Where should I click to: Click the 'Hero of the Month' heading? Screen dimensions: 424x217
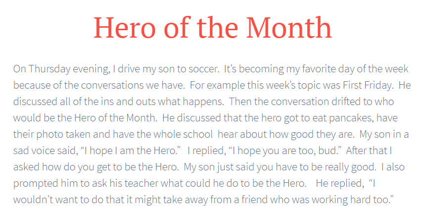(x=213, y=28)
